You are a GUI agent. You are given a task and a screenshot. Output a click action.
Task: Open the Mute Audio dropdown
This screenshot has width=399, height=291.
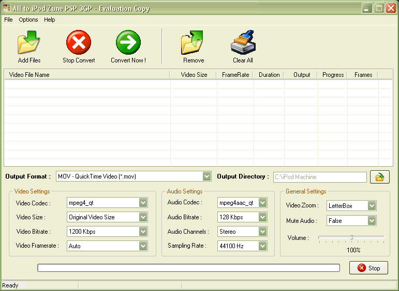372,221
